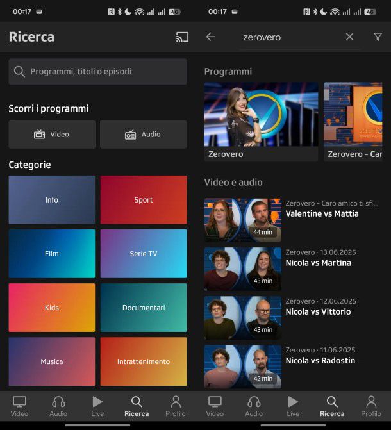Select Ricerca tab in left bottom bar
Screen dimensions: 391x430
(137, 406)
